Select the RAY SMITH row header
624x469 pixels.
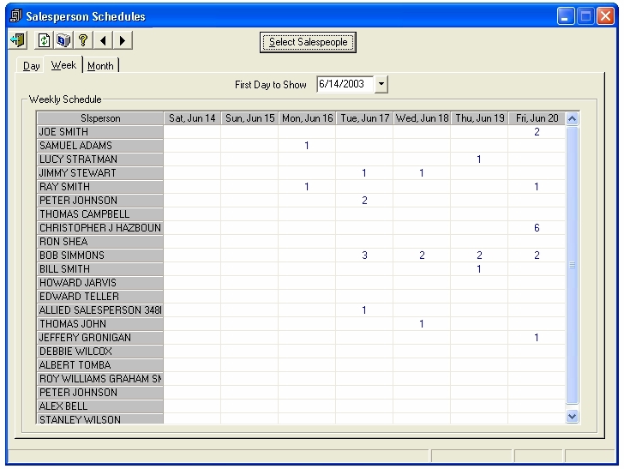pos(100,187)
